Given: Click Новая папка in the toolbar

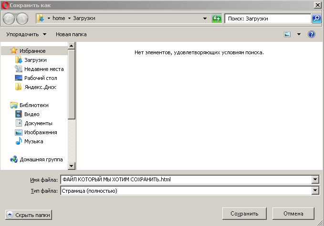Looking at the screenshot, I should (71, 34).
